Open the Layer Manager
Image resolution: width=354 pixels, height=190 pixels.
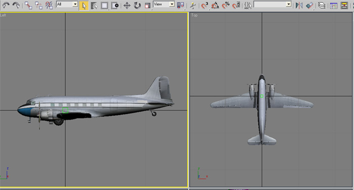coord(322,6)
